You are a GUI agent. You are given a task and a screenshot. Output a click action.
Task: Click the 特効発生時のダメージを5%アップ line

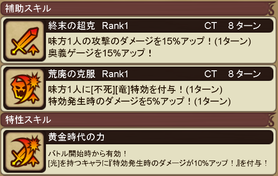coord(139,101)
